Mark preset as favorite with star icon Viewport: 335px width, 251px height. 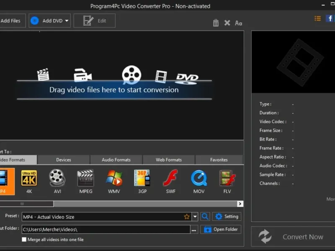187,217
